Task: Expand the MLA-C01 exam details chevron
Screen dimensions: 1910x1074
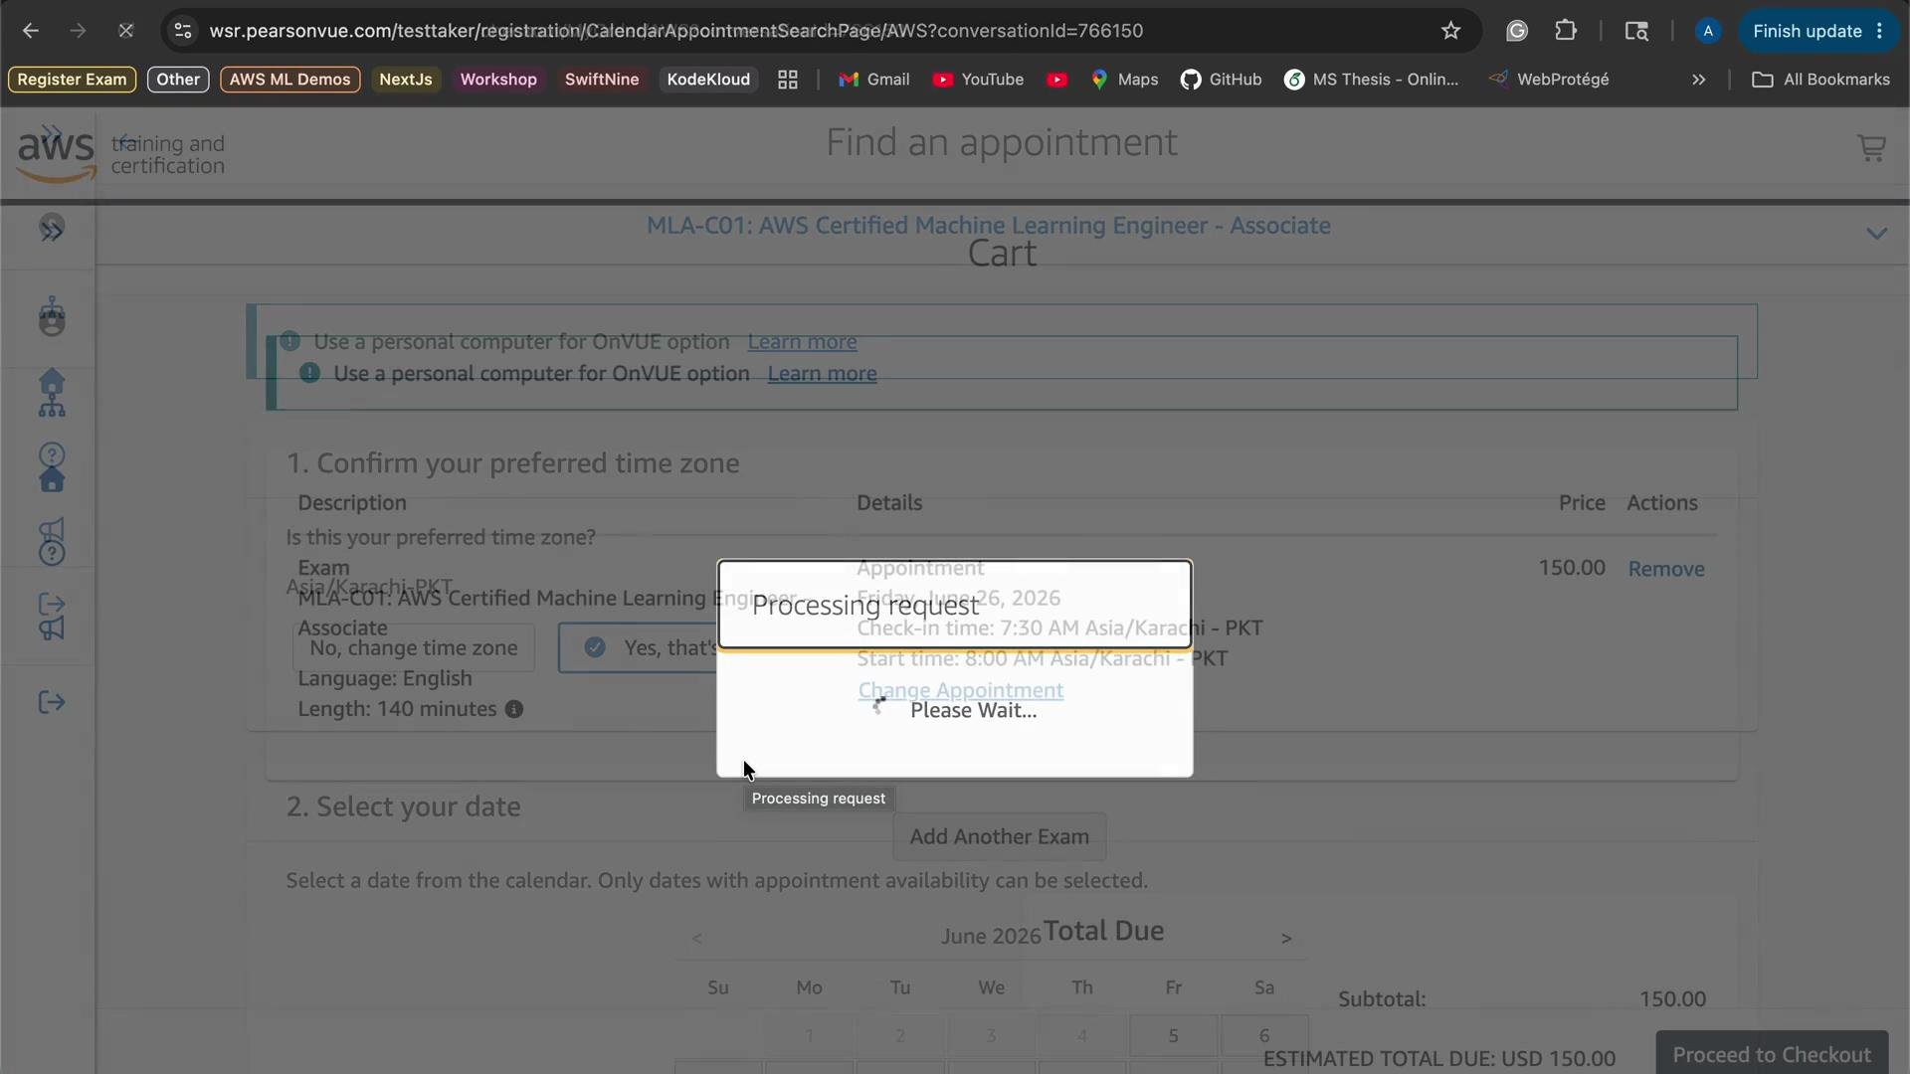Action: [x=1876, y=234]
